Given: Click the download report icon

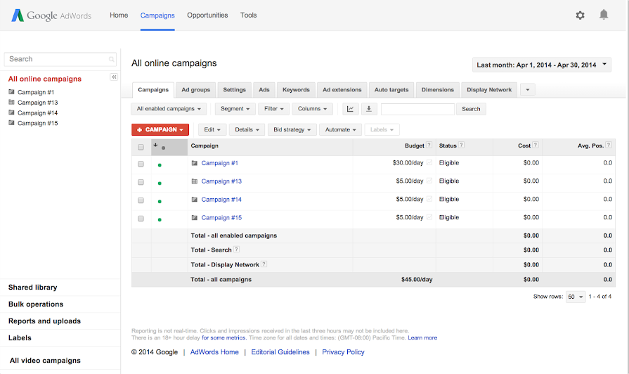Looking at the screenshot, I should (x=370, y=109).
